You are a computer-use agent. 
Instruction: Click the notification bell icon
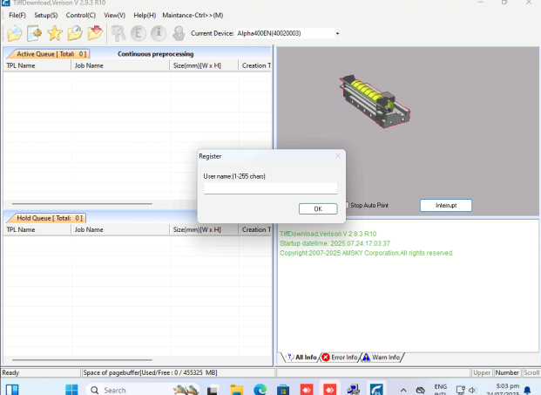pyautogui.click(x=527, y=390)
